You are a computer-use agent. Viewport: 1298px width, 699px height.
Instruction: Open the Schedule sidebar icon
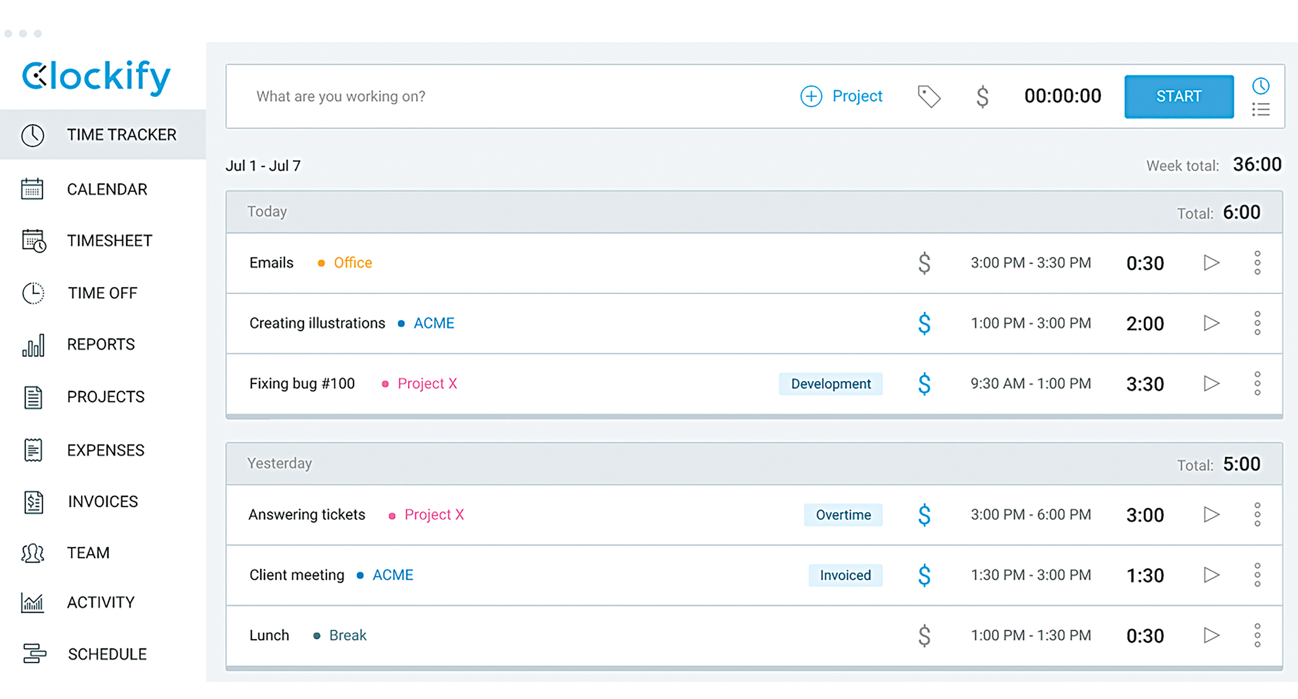(x=33, y=653)
